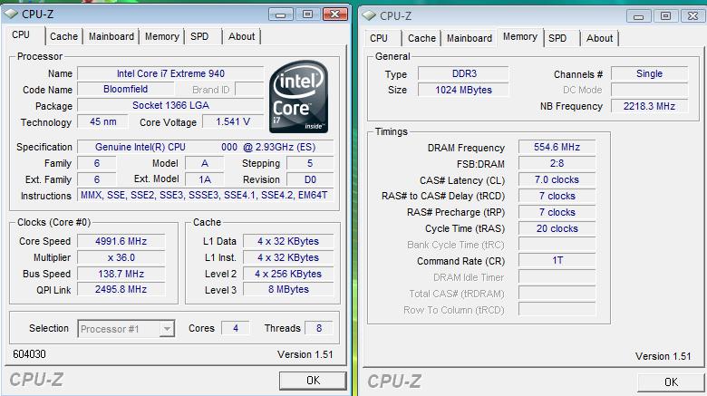Image resolution: width=707 pixels, height=396 pixels.
Task: Click the empty Brand ID field
Action: 249,90
